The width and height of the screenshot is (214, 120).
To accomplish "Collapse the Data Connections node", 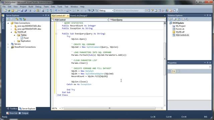I will click(x=8, y=23).
